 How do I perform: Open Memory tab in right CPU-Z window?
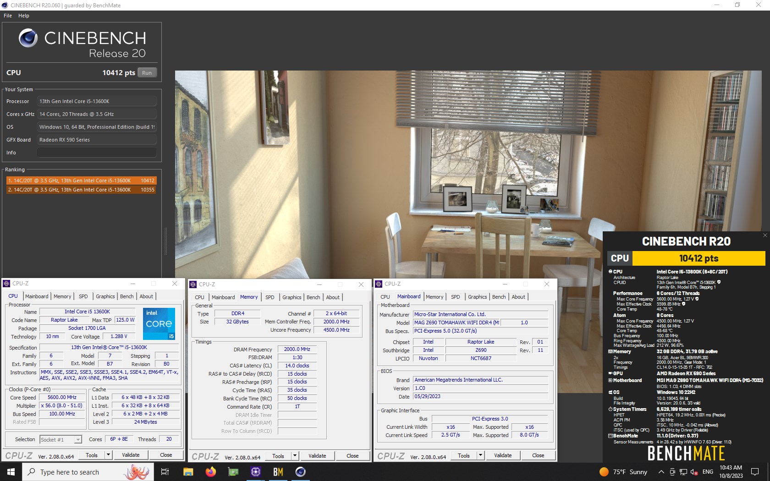tap(434, 297)
